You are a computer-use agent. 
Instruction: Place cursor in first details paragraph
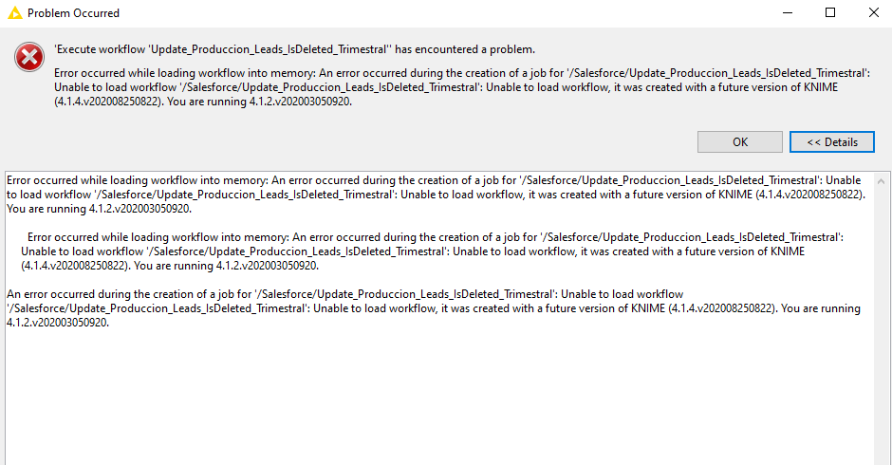point(436,195)
